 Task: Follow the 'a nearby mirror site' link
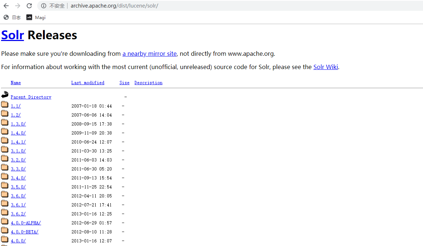click(149, 54)
